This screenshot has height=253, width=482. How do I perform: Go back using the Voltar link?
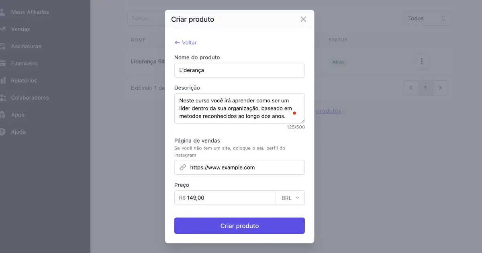(185, 42)
